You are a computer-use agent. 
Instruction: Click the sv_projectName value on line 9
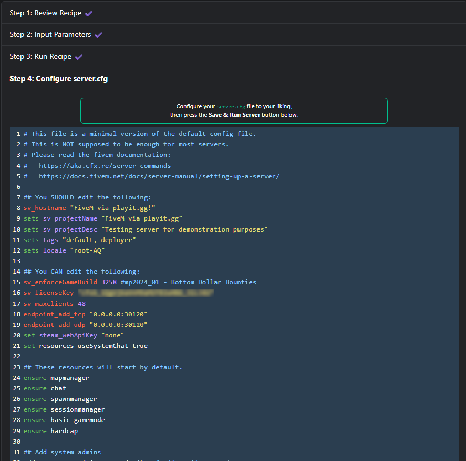tap(142, 219)
